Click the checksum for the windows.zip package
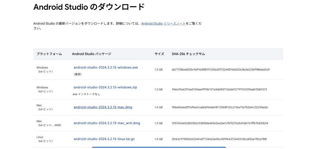The image size is (332, 149). [219, 89]
